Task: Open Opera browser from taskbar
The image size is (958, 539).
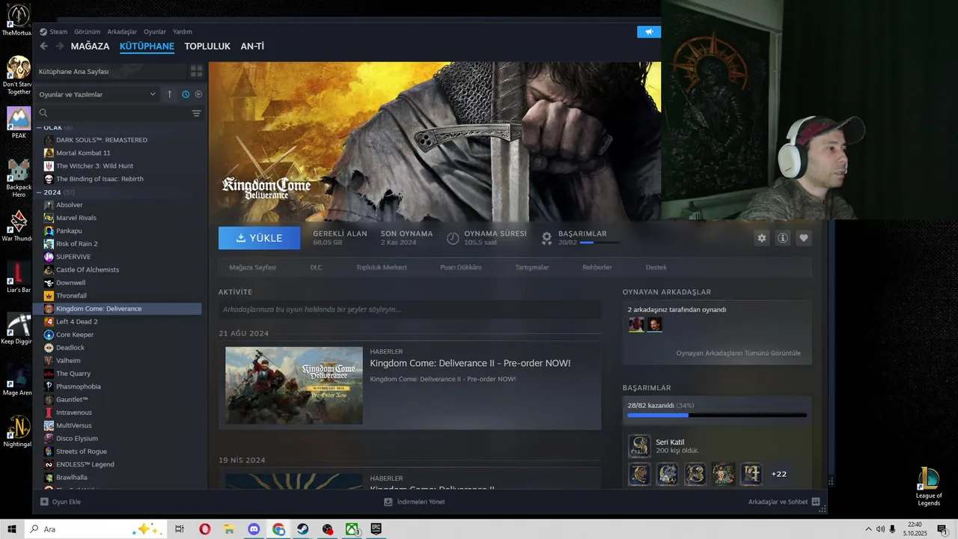Action: click(x=205, y=529)
